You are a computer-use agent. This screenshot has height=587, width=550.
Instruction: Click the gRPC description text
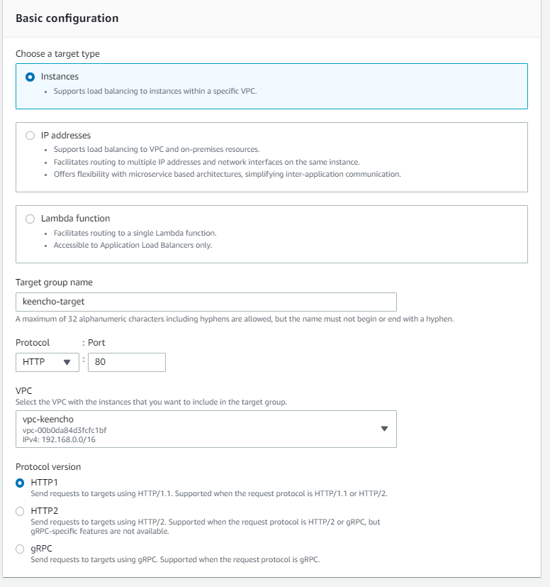pyautogui.click(x=175, y=559)
